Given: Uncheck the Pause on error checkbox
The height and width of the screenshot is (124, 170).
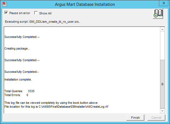Looking at the screenshot, I should pos(6,13).
